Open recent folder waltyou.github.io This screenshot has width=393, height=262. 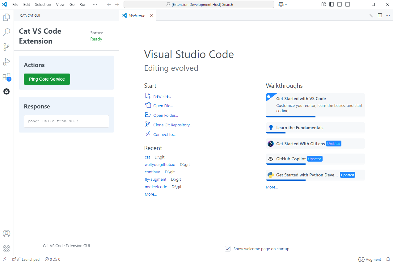click(x=160, y=164)
